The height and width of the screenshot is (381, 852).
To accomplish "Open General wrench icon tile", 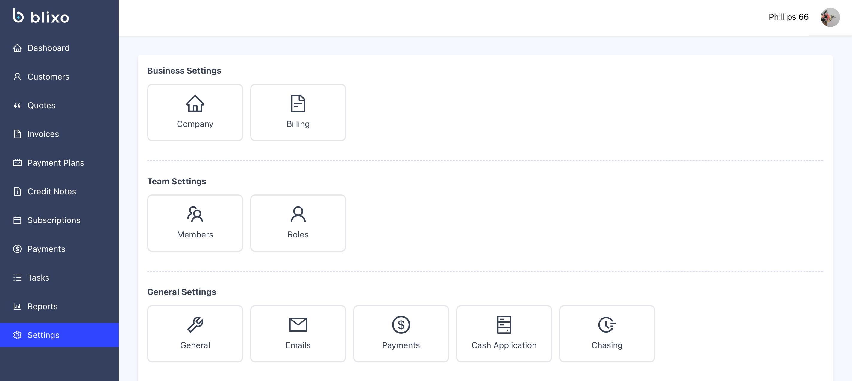I will [x=195, y=325].
